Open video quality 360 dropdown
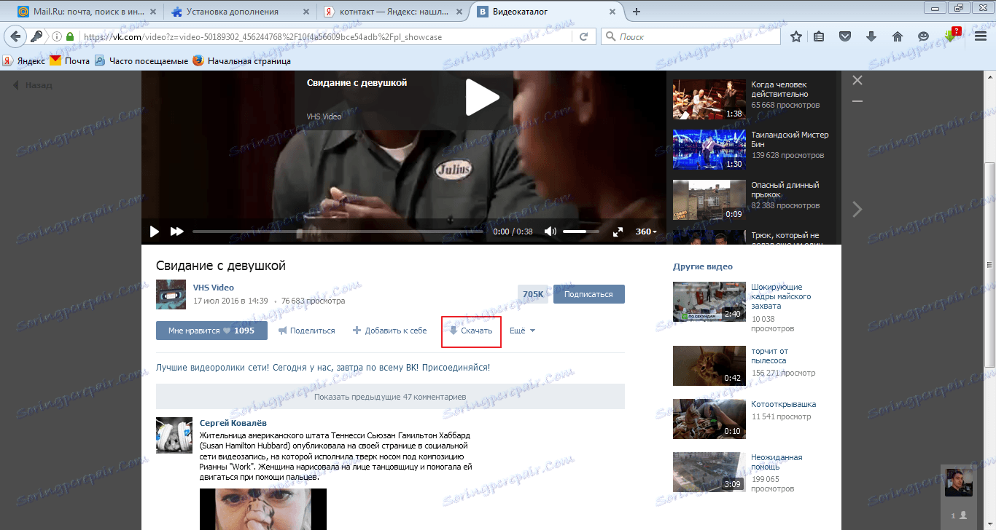Screen dimensions: 996x530 [646, 232]
